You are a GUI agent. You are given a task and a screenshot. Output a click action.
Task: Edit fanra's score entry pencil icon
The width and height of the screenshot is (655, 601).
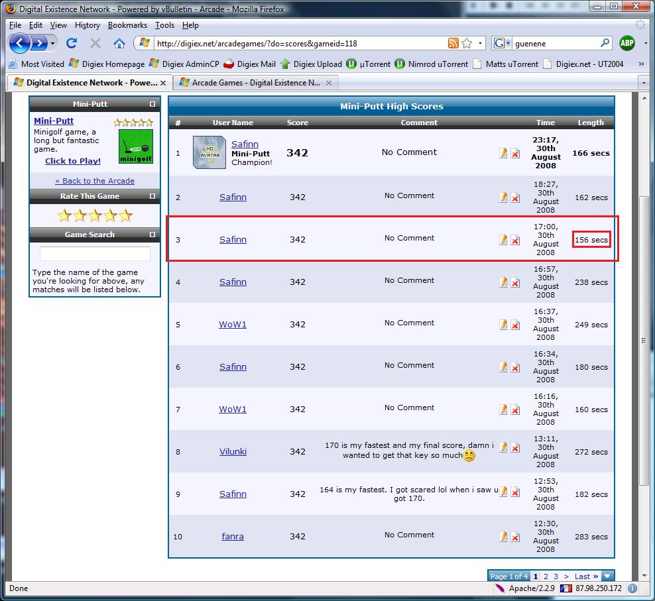pyautogui.click(x=503, y=536)
